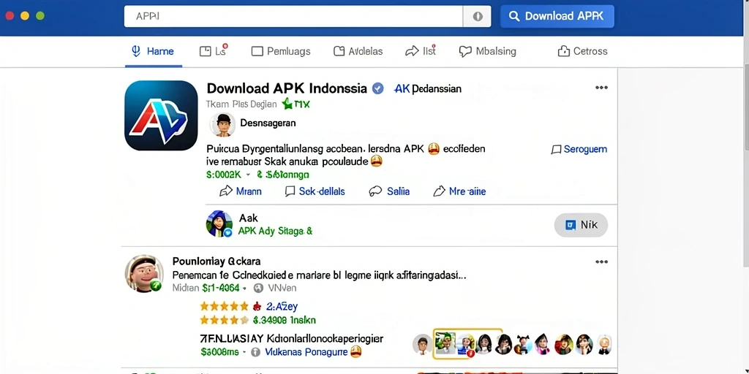This screenshot has height=374, width=749.
Task: Click the green star icon beside MX
Action: [287, 104]
